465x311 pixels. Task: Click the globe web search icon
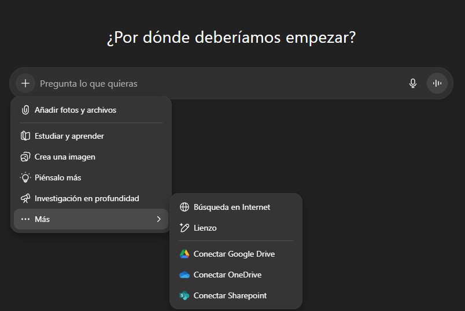(x=184, y=207)
